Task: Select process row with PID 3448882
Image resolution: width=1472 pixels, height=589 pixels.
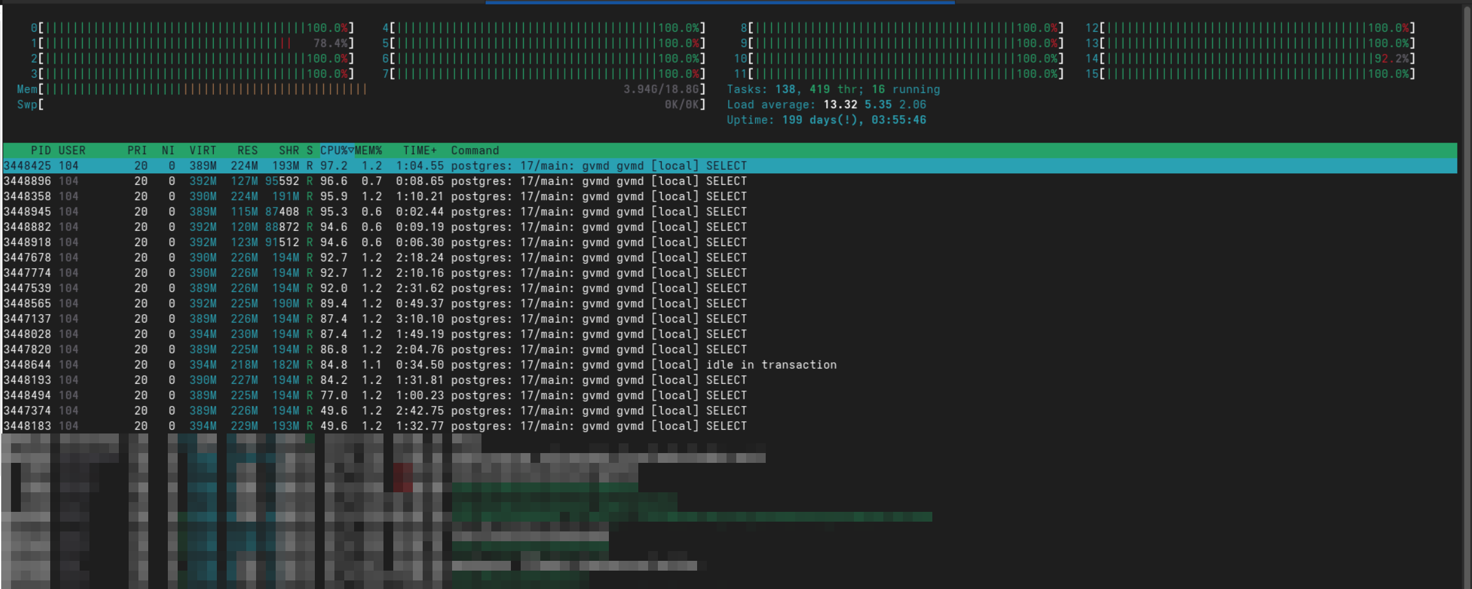Action: 730,227
